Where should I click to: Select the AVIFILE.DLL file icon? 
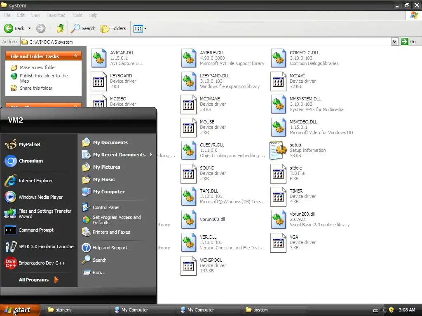pyautogui.click(x=189, y=58)
